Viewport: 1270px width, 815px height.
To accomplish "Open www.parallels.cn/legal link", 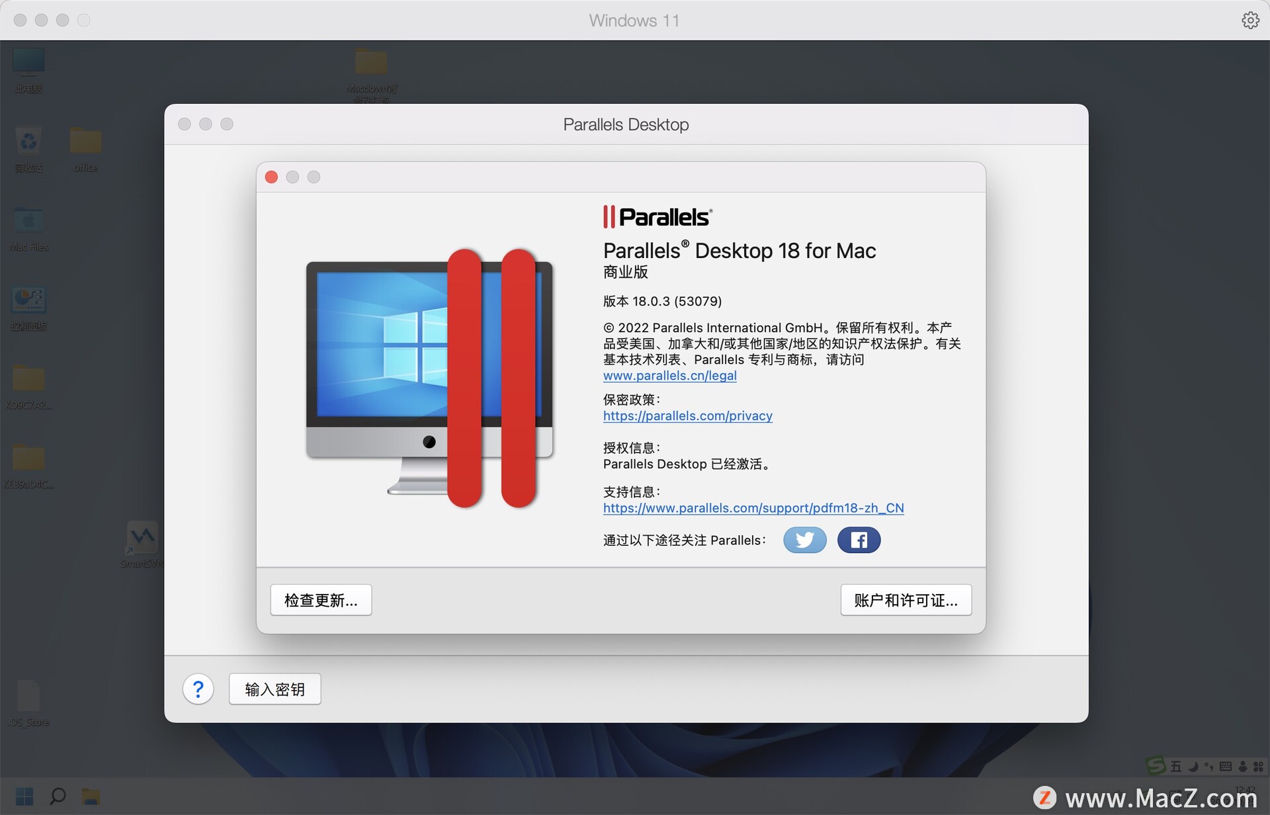I will click(x=669, y=376).
